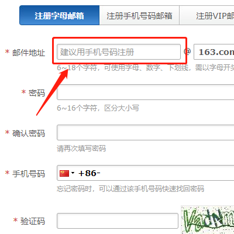Viewport: 234px width, 234px height.
Task: Focus the 邮件地址 input field
Action: click(119, 52)
